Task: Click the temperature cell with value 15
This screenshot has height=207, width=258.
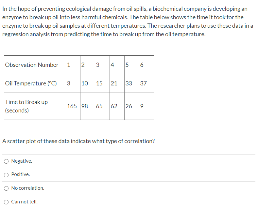Action: 99,83
